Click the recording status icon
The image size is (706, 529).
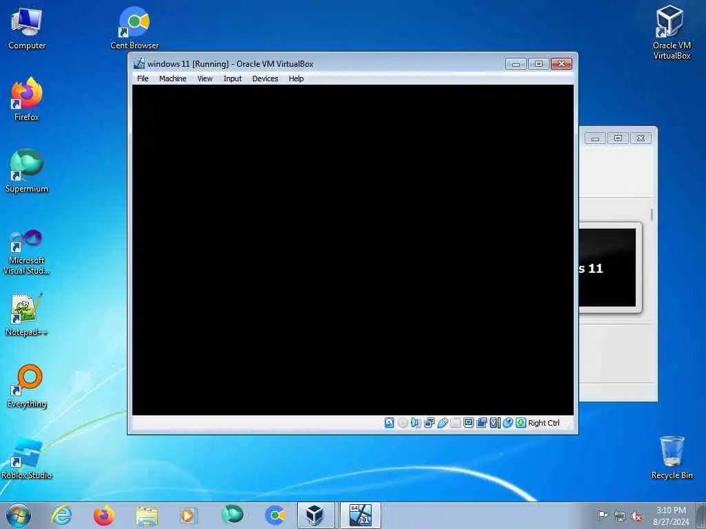click(481, 423)
